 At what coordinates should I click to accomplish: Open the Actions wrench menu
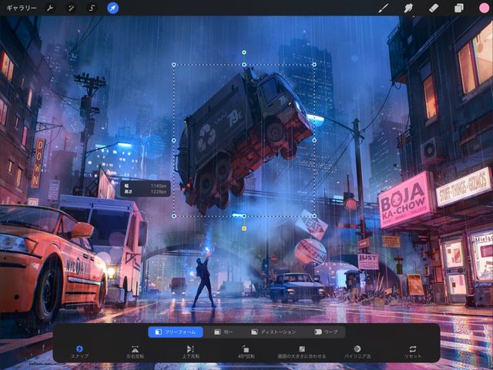(x=50, y=8)
